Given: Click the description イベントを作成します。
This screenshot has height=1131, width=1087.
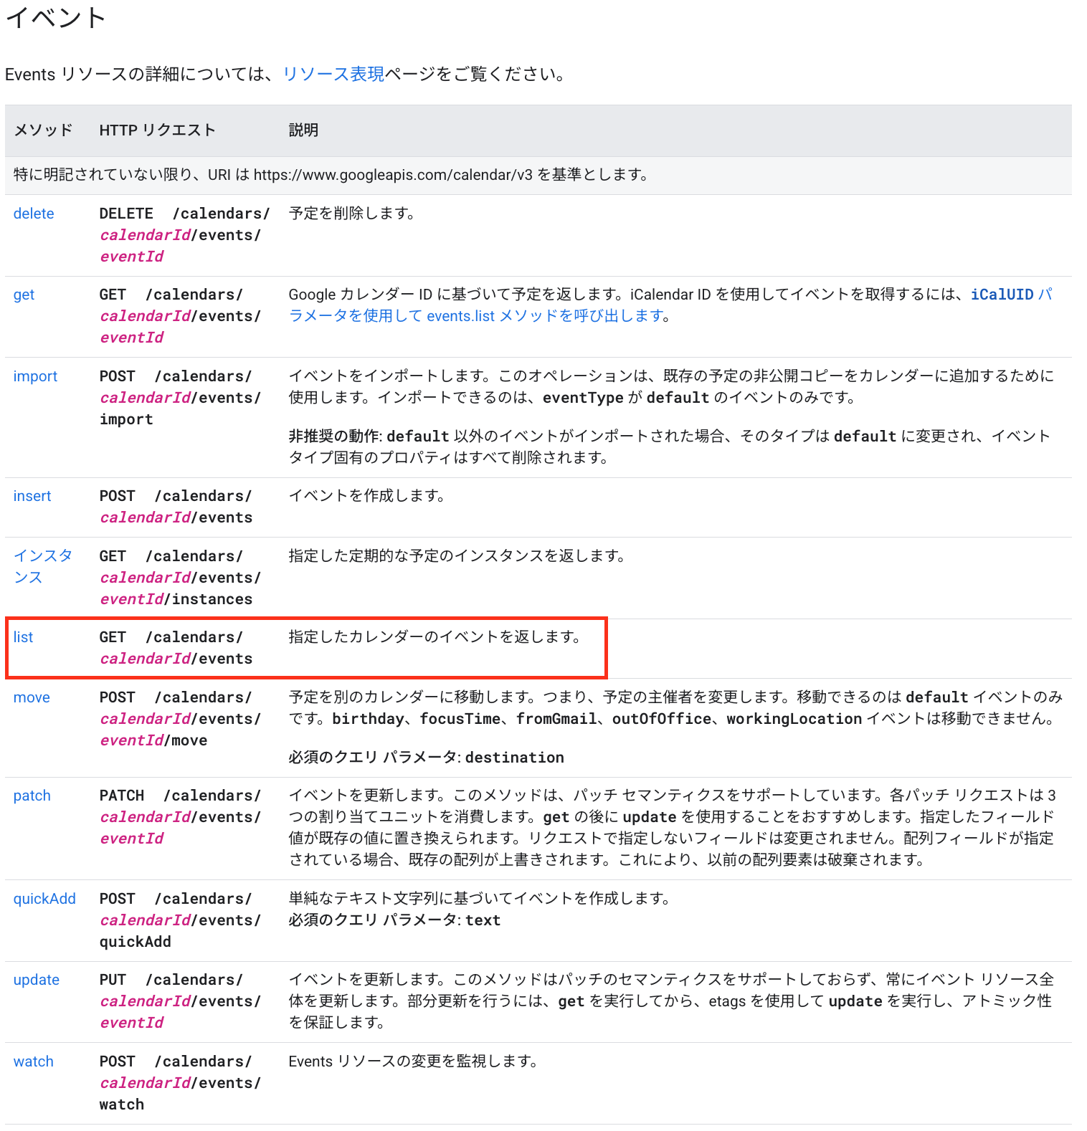Looking at the screenshot, I should tap(366, 496).
